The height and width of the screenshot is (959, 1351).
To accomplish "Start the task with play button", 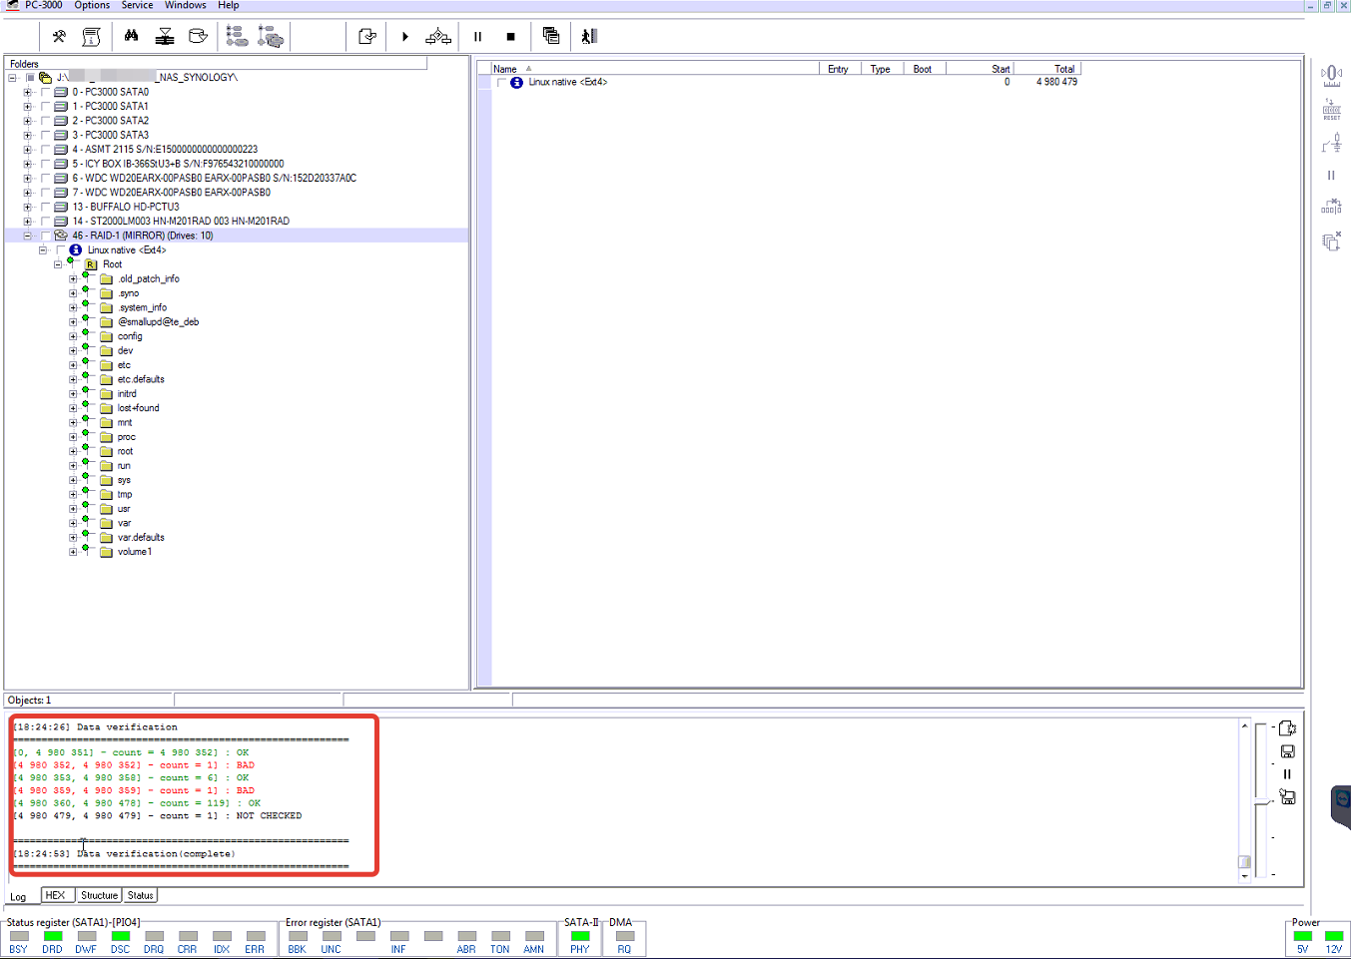I will coord(404,37).
